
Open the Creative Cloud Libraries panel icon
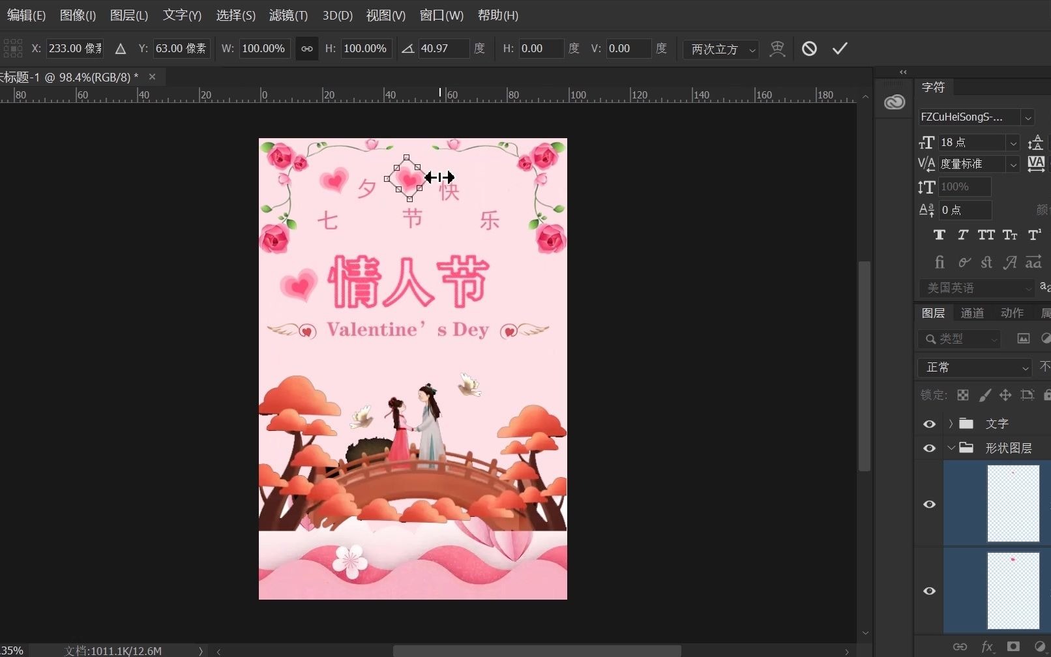coord(895,102)
